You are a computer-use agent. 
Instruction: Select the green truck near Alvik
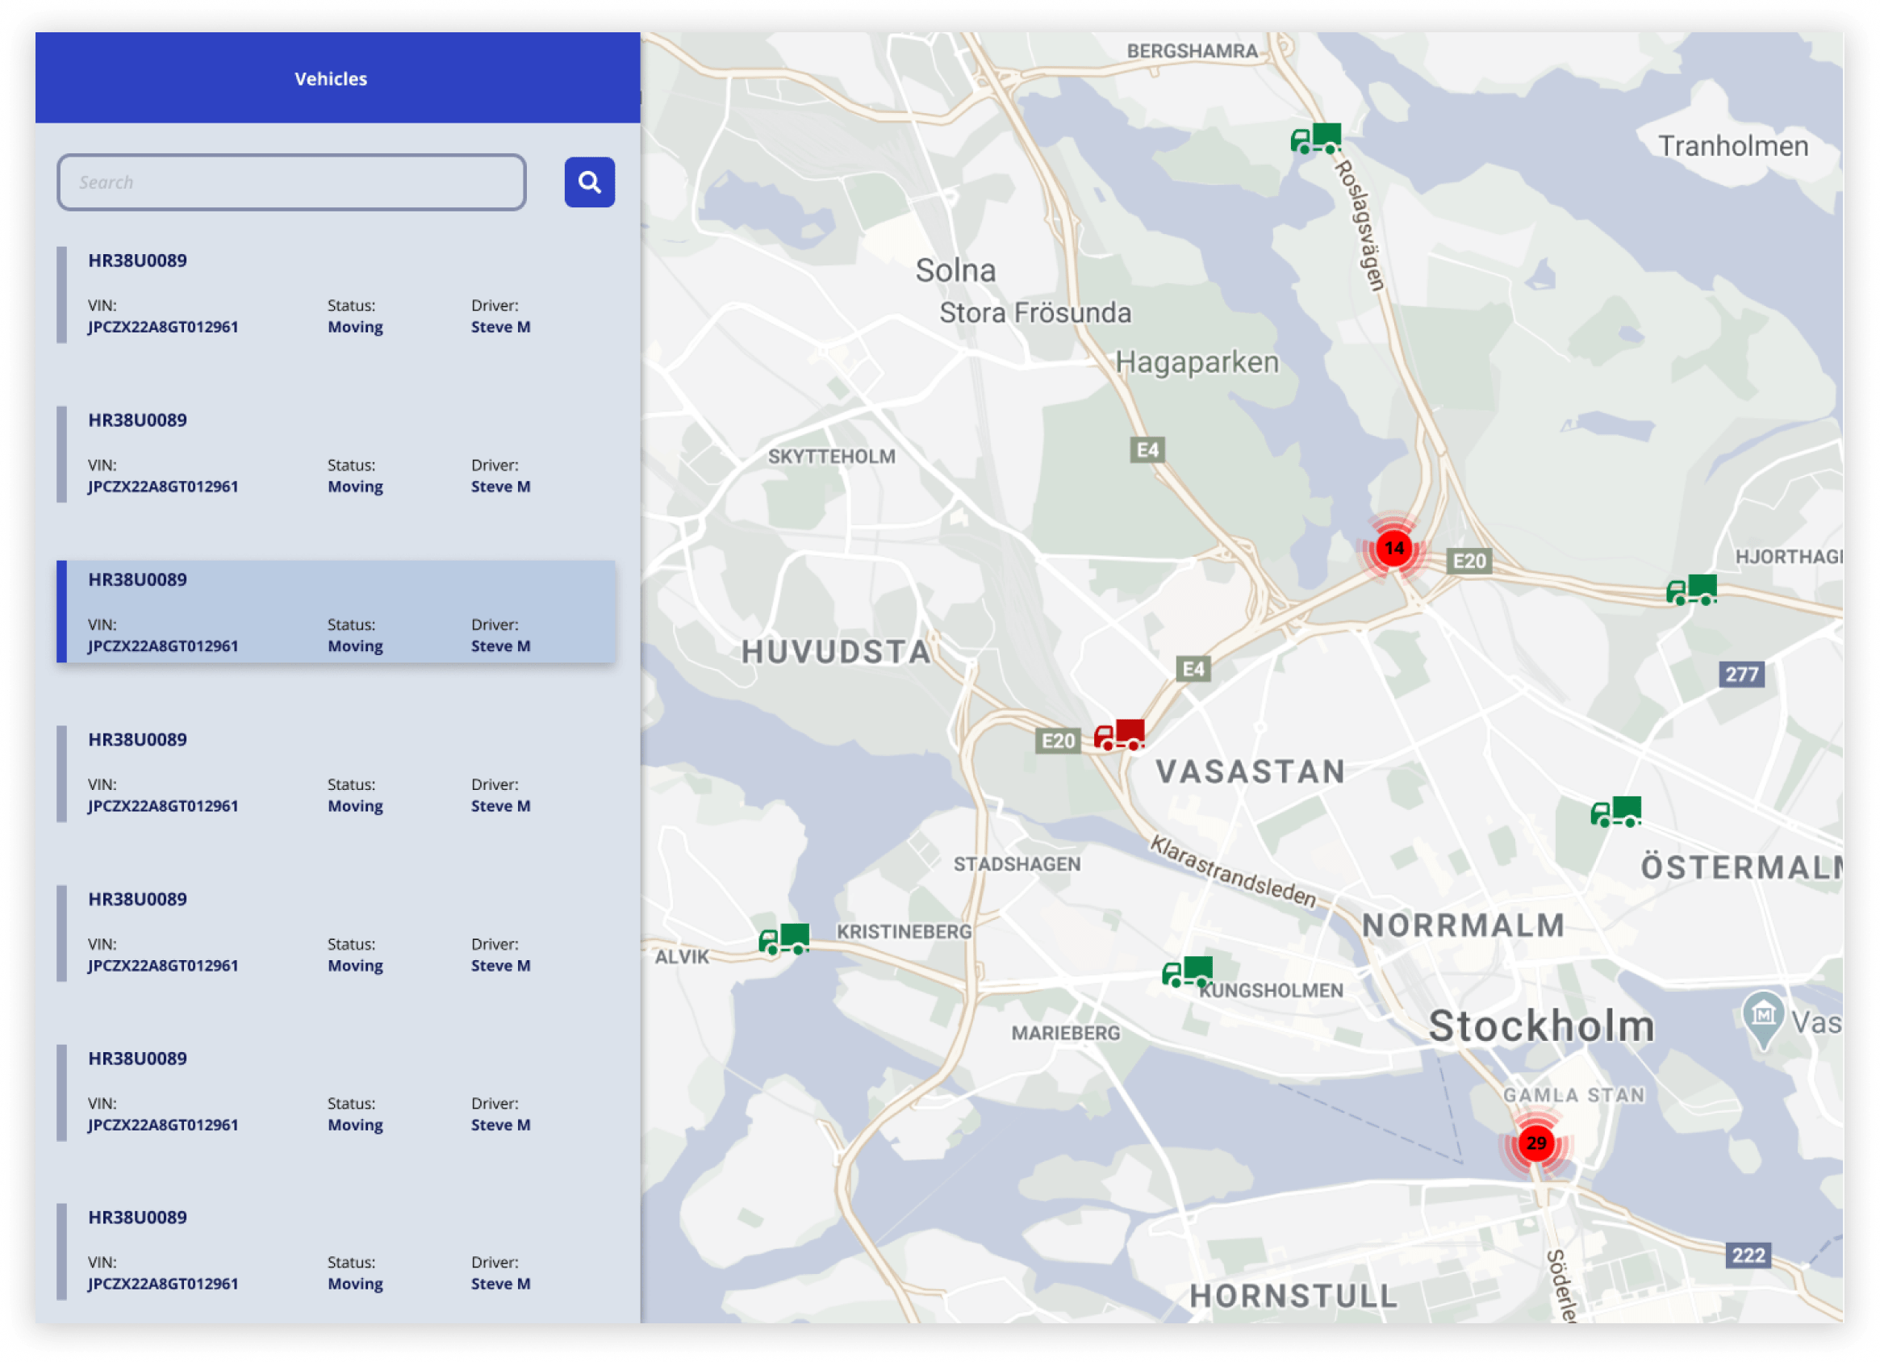(784, 939)
